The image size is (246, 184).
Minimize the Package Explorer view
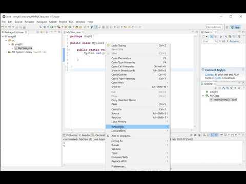tap(55, 32)
